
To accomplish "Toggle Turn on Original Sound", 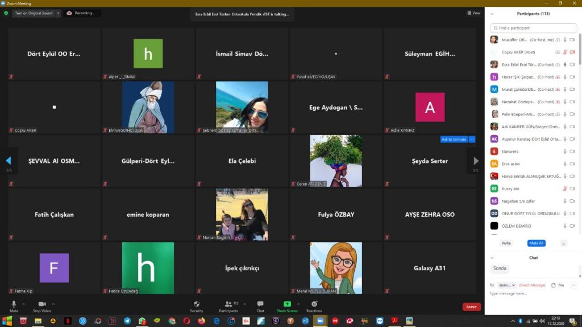I will [34, 13].
